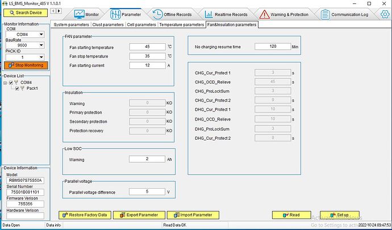The height and width of the screenshot is (230, 392).
Task: Click the "Read Data OK" status text
Action: click(175, 225)
